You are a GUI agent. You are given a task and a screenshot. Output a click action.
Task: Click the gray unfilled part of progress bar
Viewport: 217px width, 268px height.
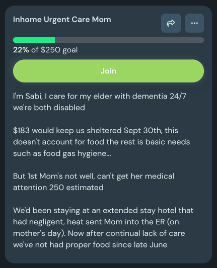129,40
